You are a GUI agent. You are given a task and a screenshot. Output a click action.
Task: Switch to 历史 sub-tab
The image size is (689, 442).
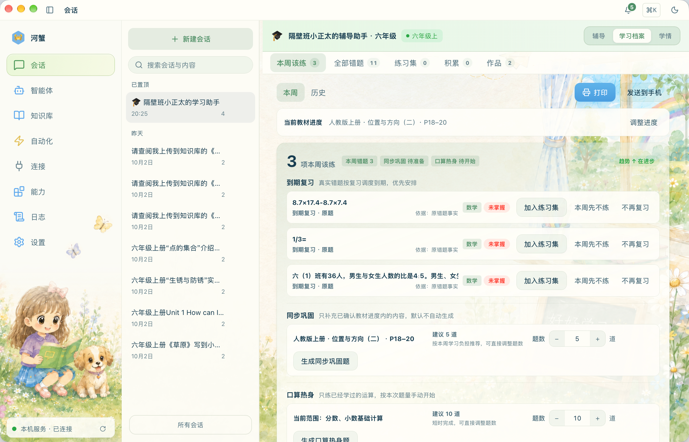pyautogui.click(x=318, y=93)
